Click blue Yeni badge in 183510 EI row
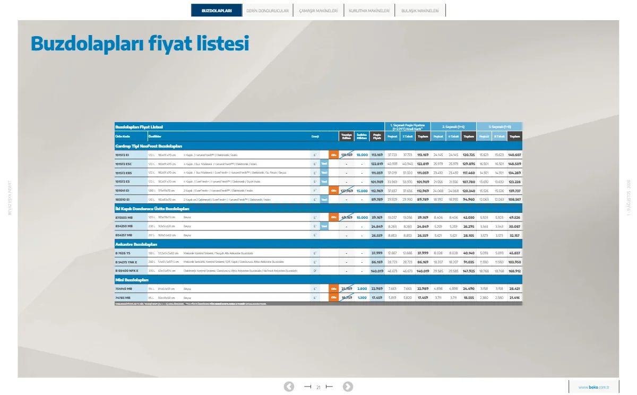This screenshot has width=637, height=395. click(324, 199)
